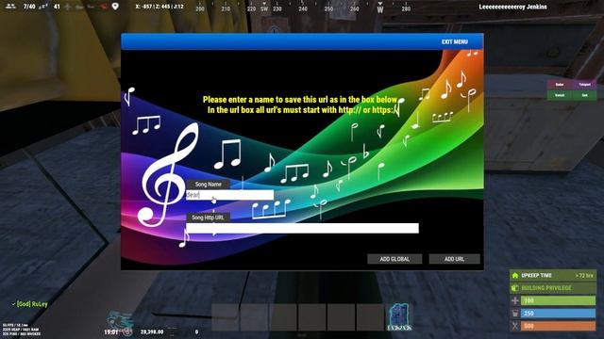
Task: Click the red helicopter event icon
Action: coord(103,7)
